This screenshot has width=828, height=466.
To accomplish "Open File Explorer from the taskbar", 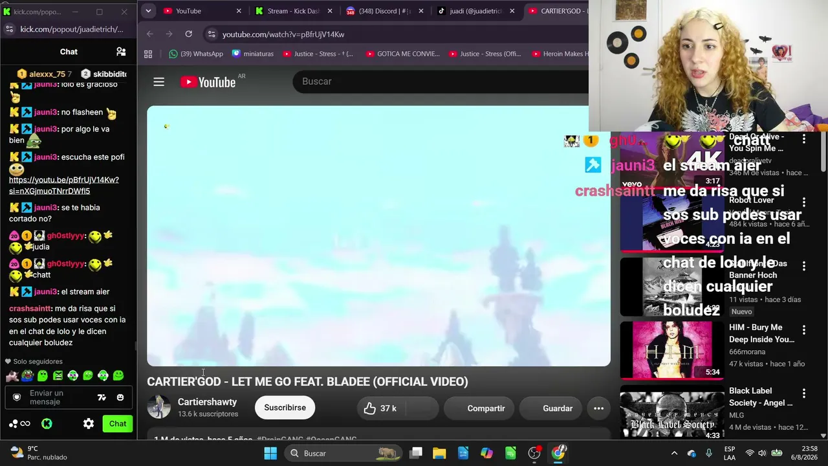I will coord(439,453).
